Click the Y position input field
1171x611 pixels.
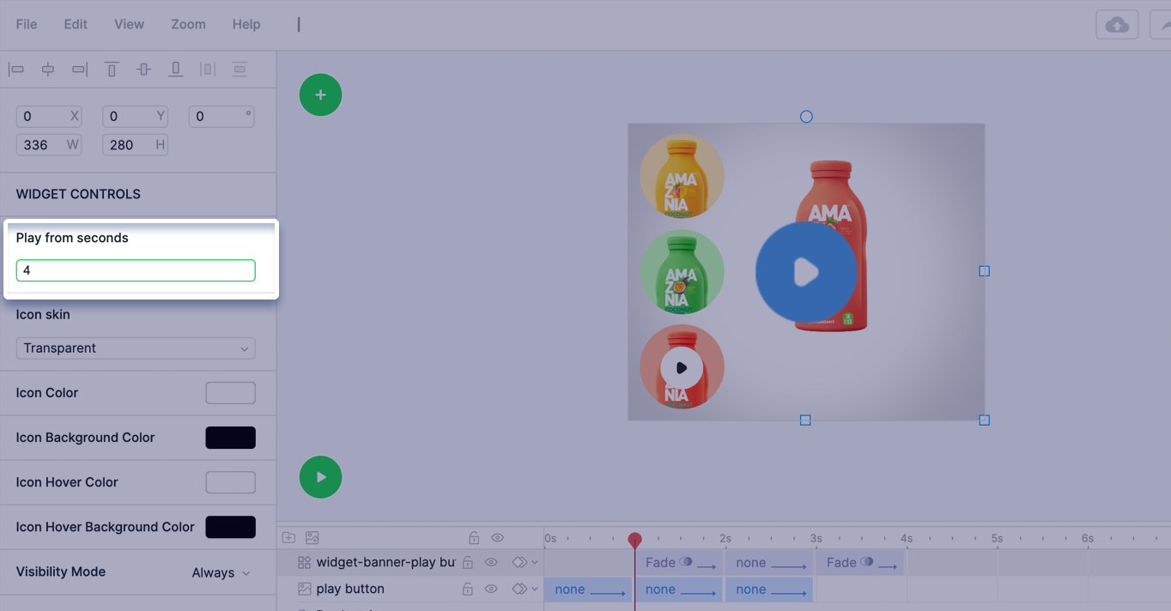pyautogui.click(x=135, y=117)
